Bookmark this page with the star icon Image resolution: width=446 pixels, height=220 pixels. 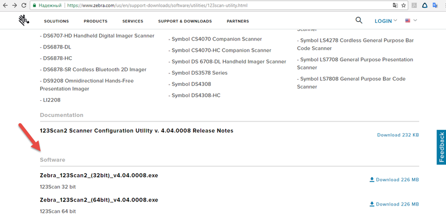403,5
